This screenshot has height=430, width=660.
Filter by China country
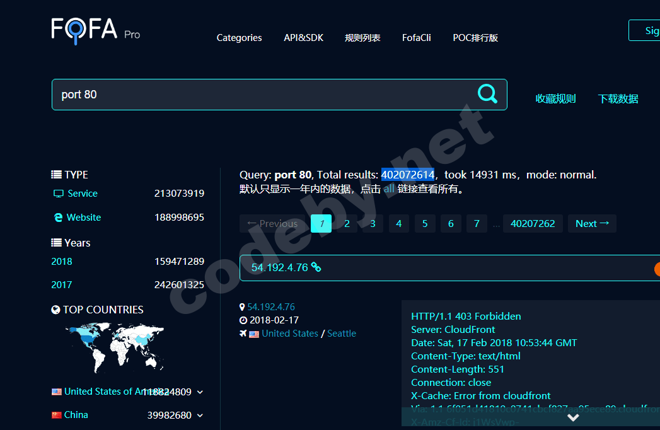point(76,415)
